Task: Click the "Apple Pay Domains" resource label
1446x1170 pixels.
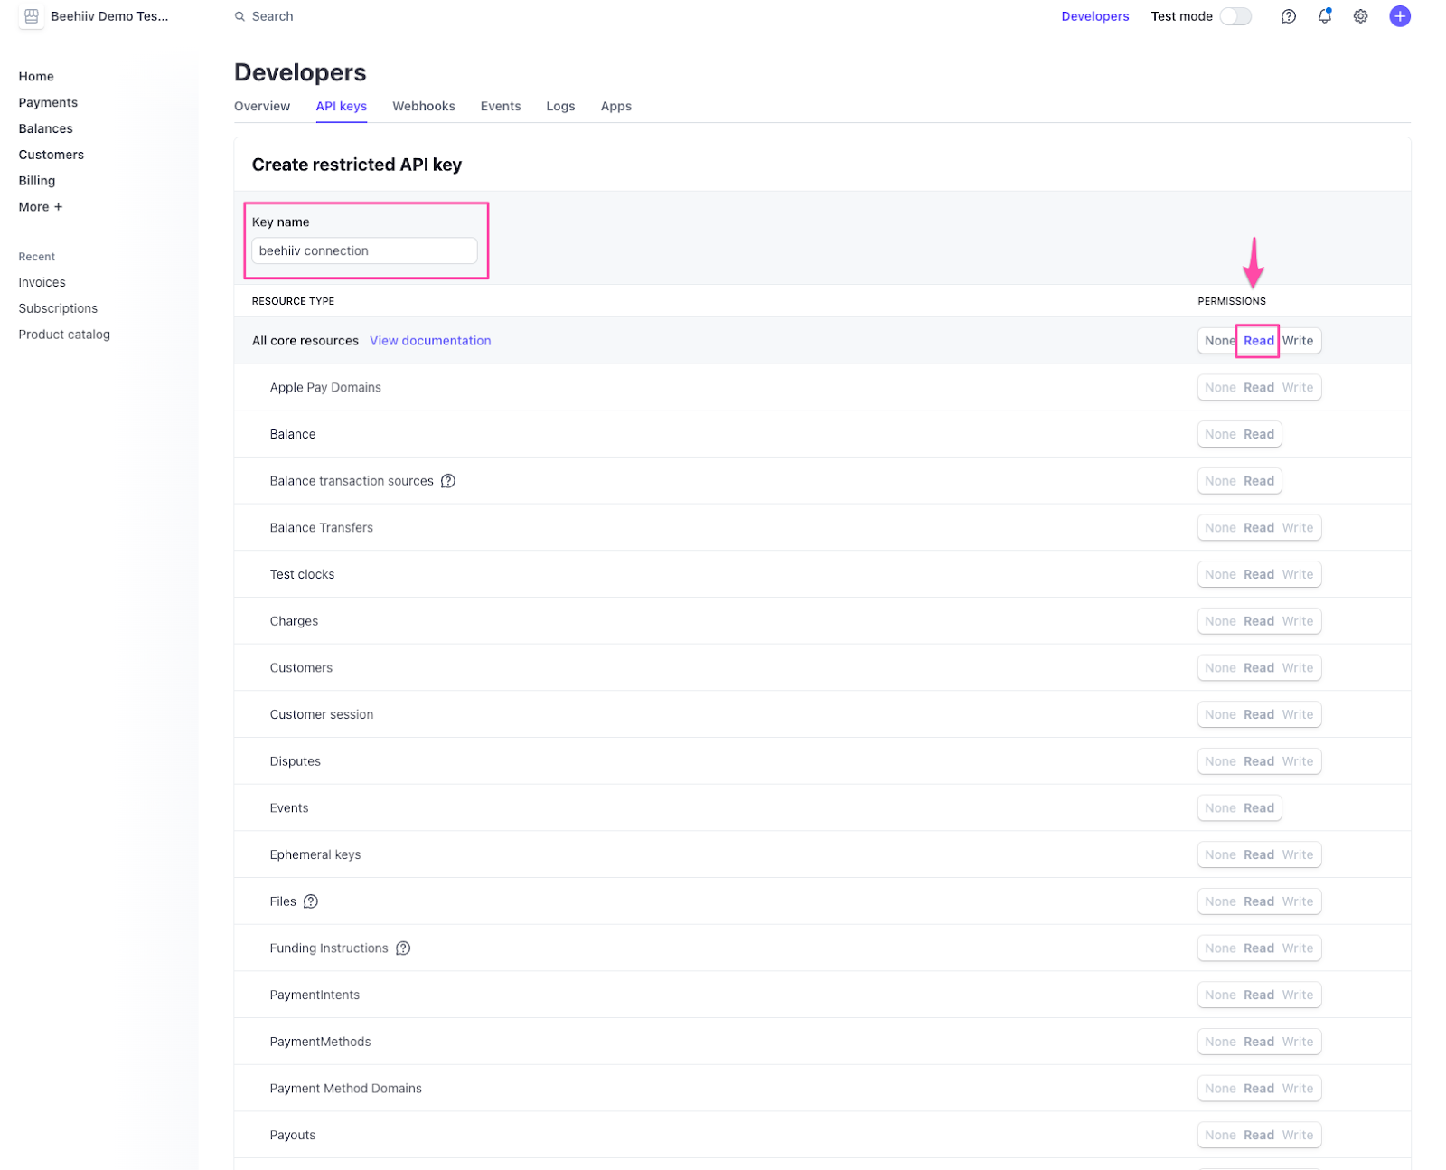Action: coord(325,388)
